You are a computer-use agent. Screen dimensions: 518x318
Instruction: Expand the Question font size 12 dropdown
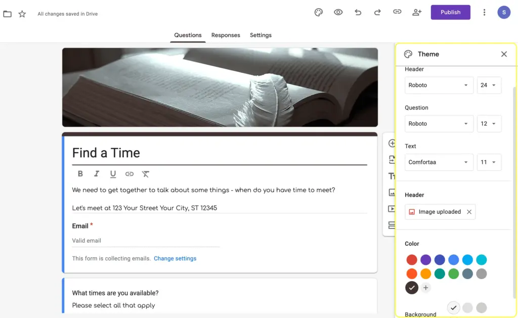click(489, 124)
